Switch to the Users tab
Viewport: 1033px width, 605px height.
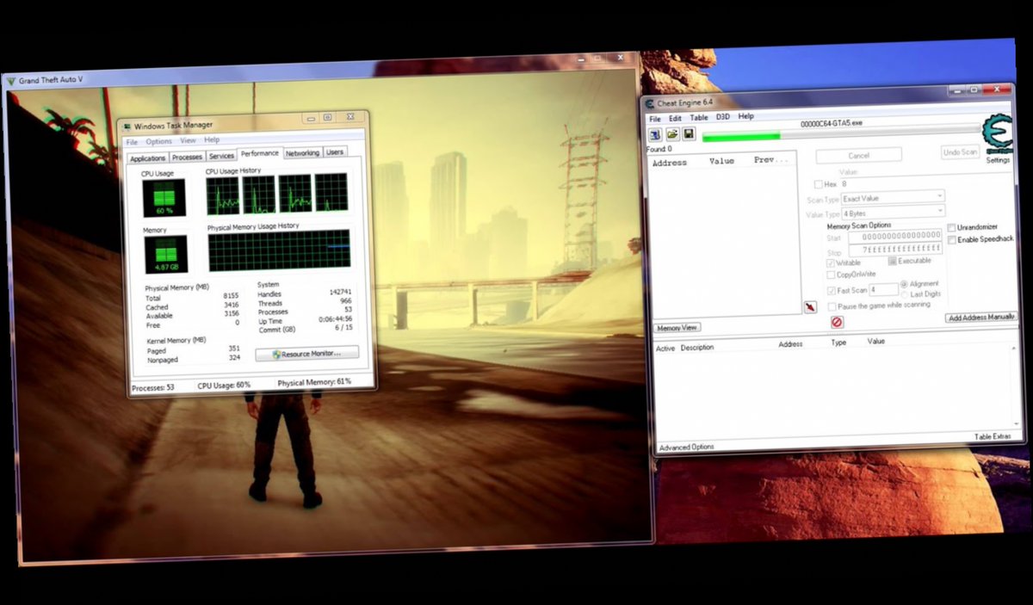coord(335,152)
